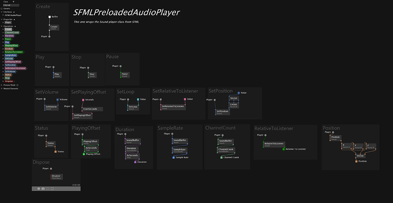Click the purple Duration output pin
Screen dimensions: 393x203
click(x=136, y=162)
